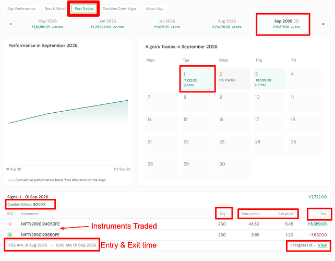The width and height of the screenshot is (335, 261).
Task: Open trades for September 3 calendar cell
Action: tap(270, 79)
